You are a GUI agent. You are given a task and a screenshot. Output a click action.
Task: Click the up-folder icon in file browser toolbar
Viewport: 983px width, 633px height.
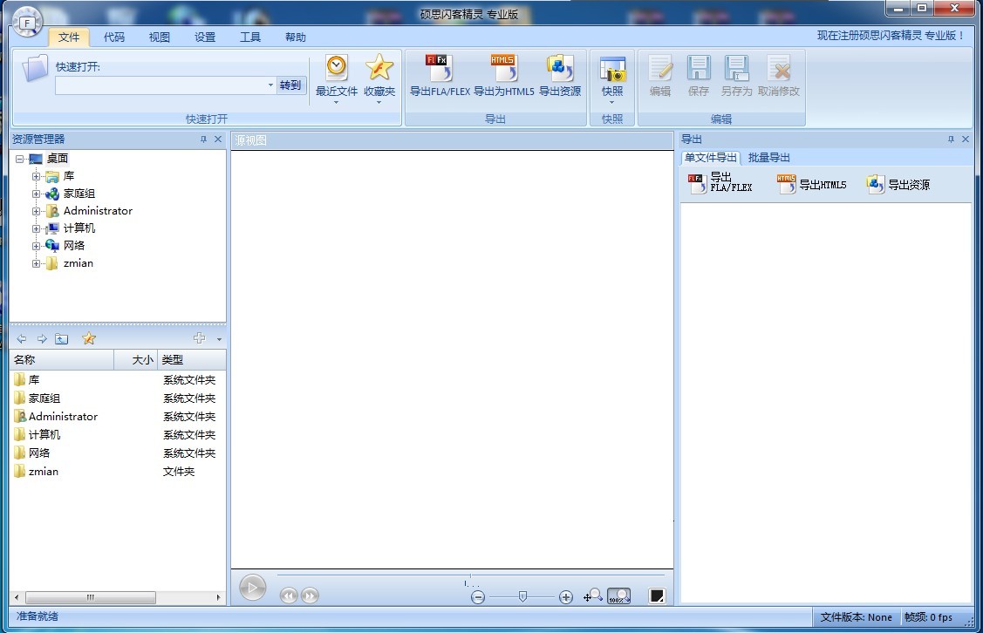[61, 338]
